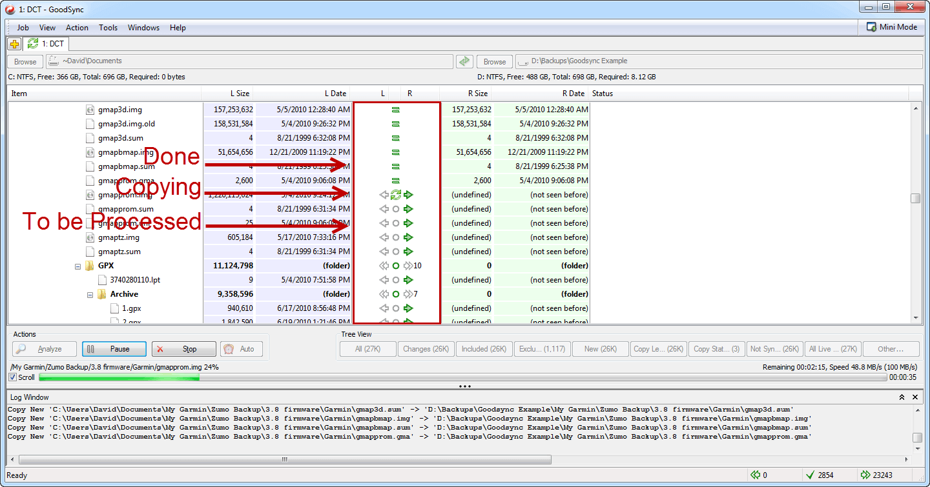Click the green circle on the GPX row
The width and height of the screenshot is (930, 487).
396,266
